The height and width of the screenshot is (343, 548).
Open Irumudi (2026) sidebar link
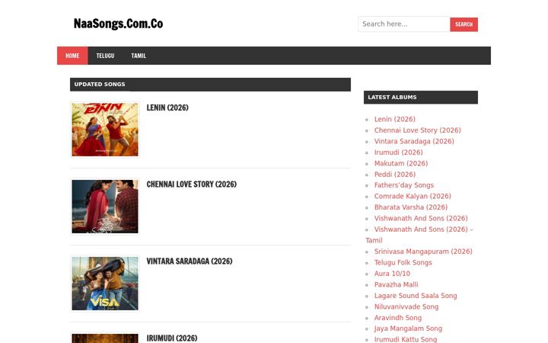click(398, 152)
